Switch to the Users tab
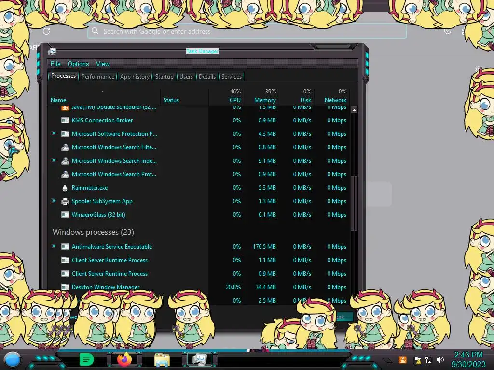This screenshot has height=370, width=494. 186,77
